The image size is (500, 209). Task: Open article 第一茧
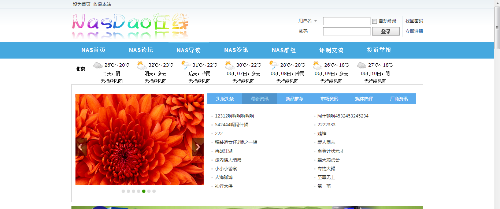tap(324, 186)
